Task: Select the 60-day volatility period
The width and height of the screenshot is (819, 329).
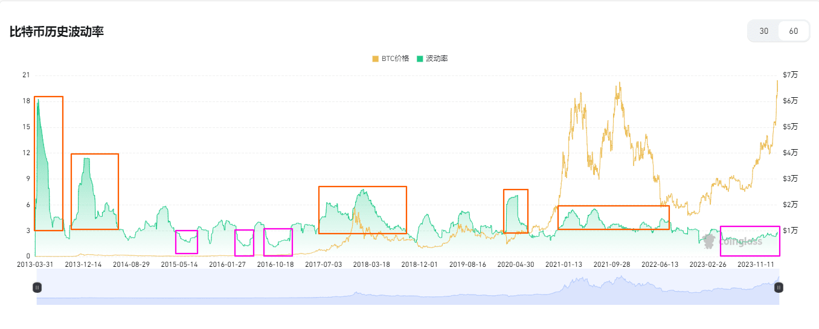Action: pyautogui.click(x=794, y=31)
